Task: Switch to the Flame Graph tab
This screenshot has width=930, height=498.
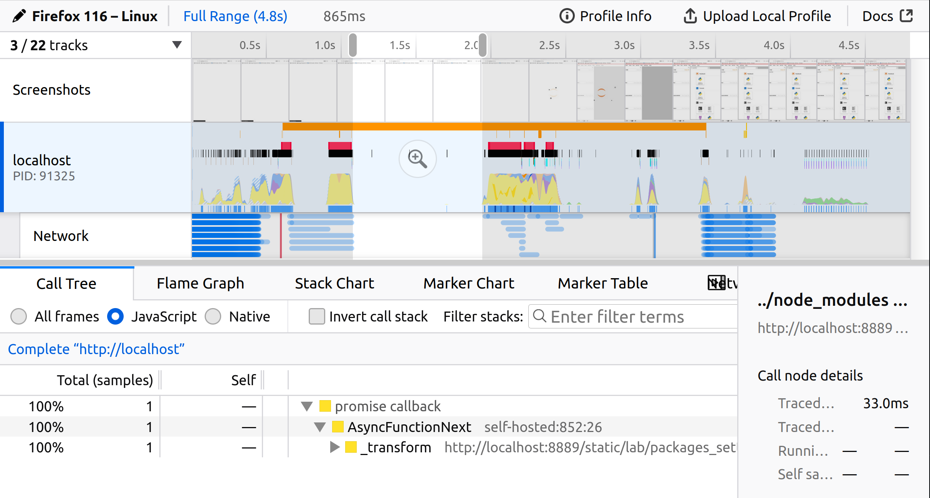Action: pos(200,283)
